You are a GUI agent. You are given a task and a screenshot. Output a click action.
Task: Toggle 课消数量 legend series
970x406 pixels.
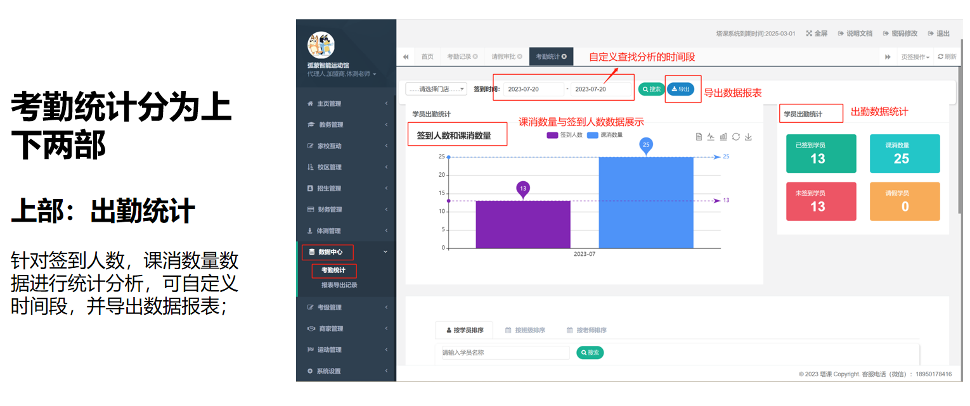(605, 135)
